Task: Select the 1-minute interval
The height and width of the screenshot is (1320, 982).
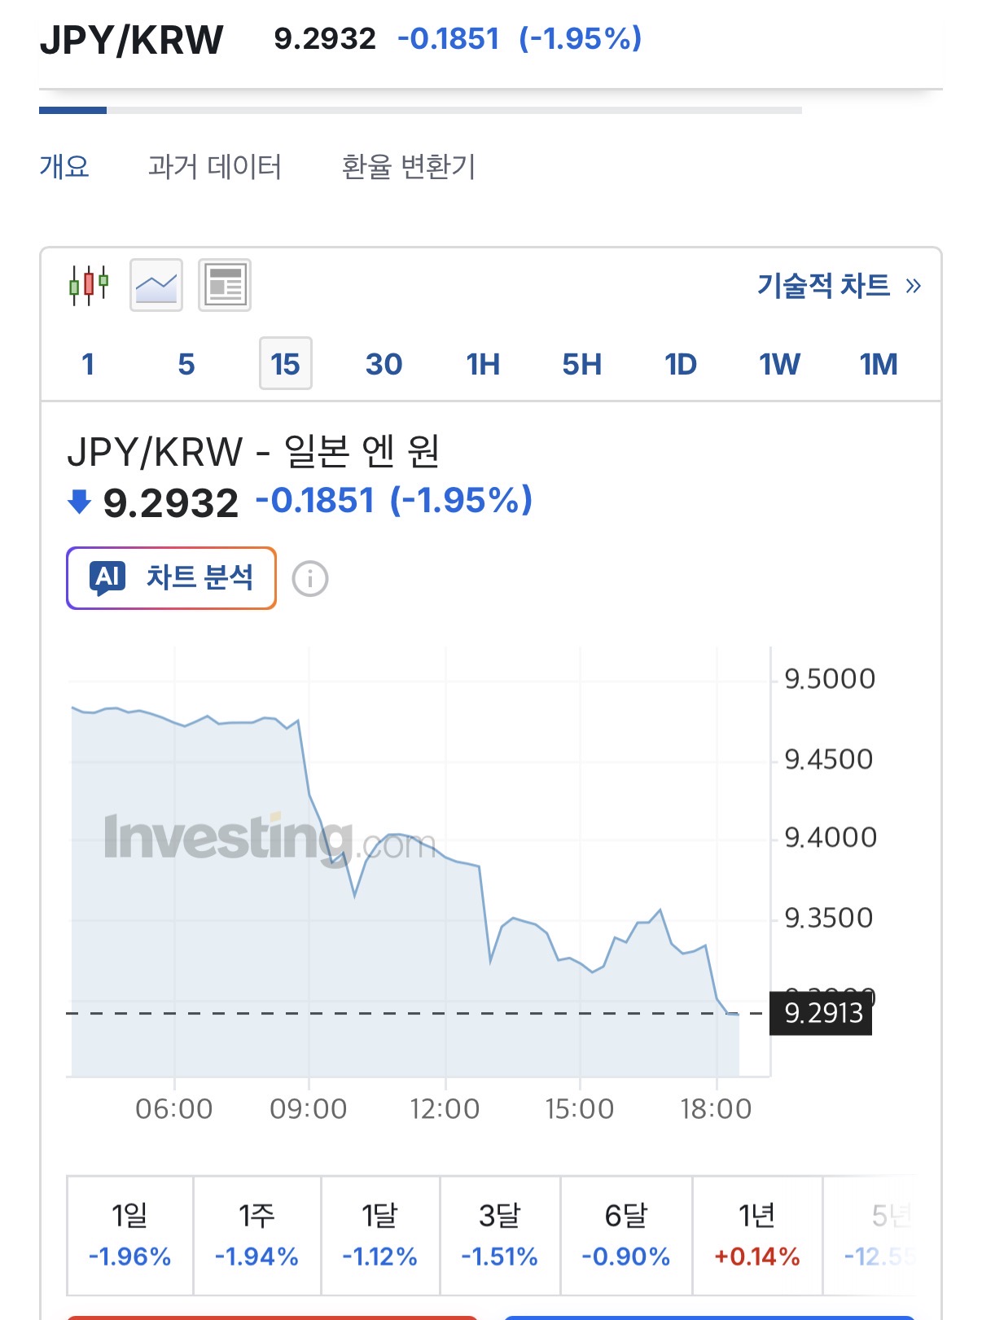Action: coord(88,364)
